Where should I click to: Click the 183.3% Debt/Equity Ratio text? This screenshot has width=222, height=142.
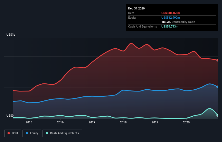[178, 22]
